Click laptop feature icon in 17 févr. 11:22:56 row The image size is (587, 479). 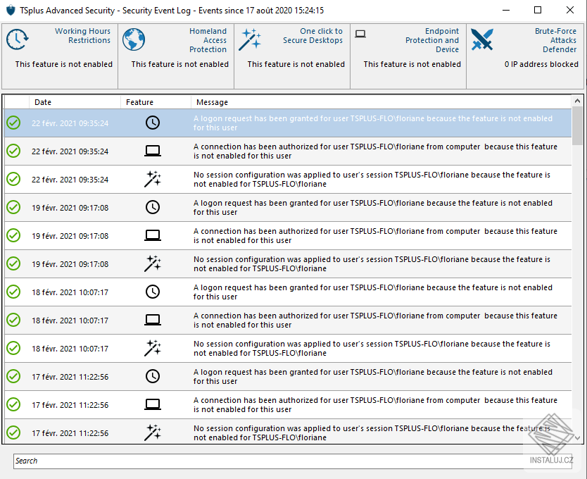click(153, 404)
